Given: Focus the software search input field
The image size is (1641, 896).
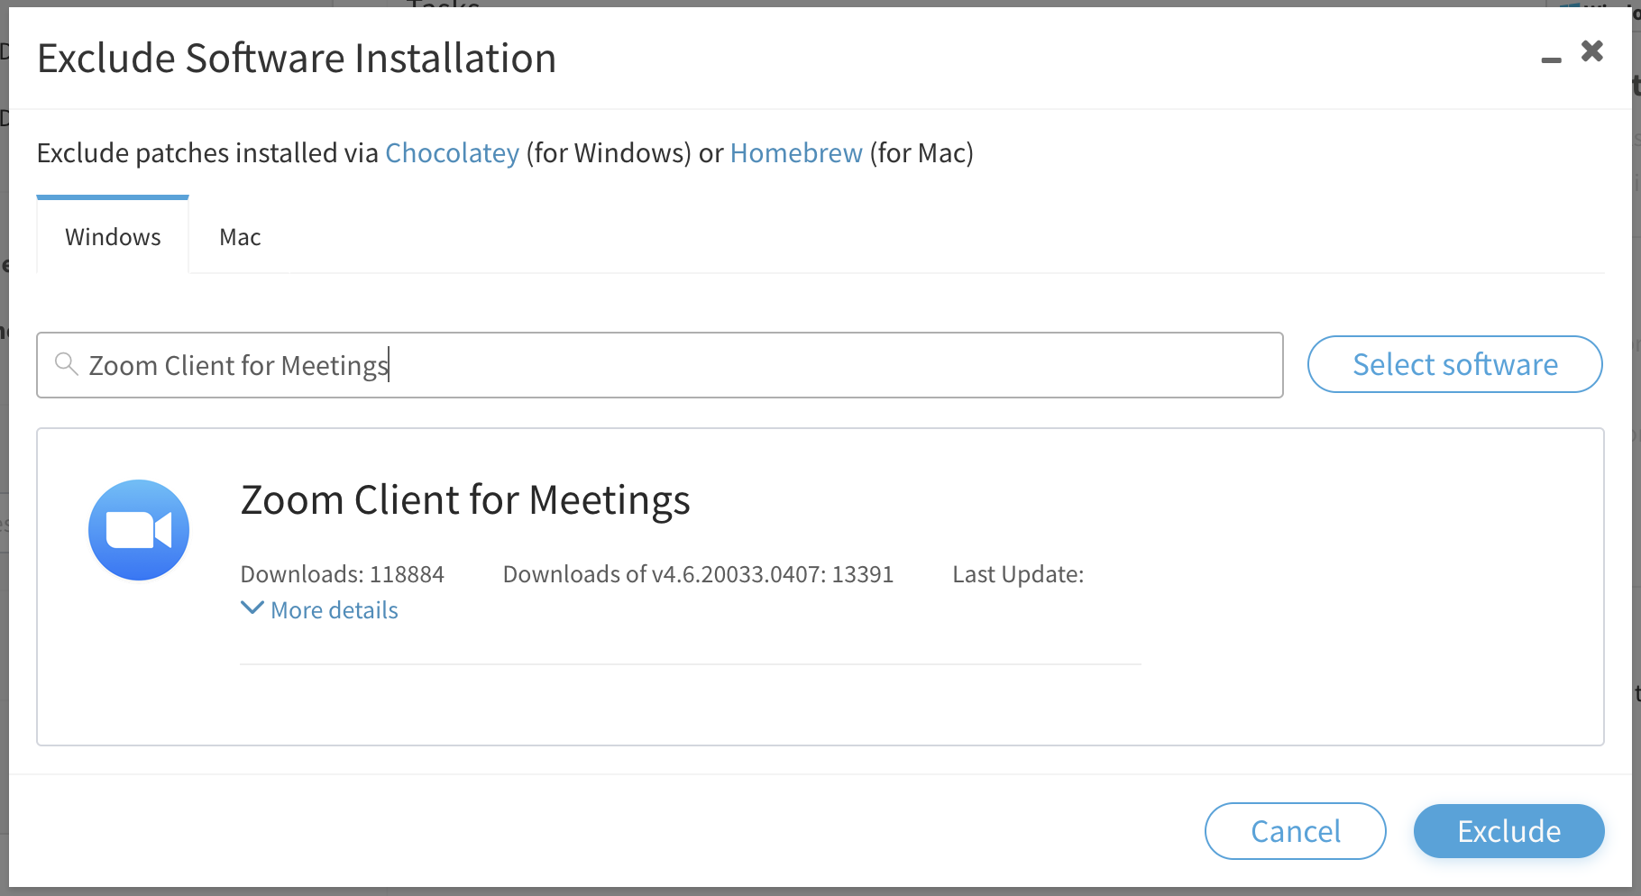Looking at the screenshot, I should (659, 365).
